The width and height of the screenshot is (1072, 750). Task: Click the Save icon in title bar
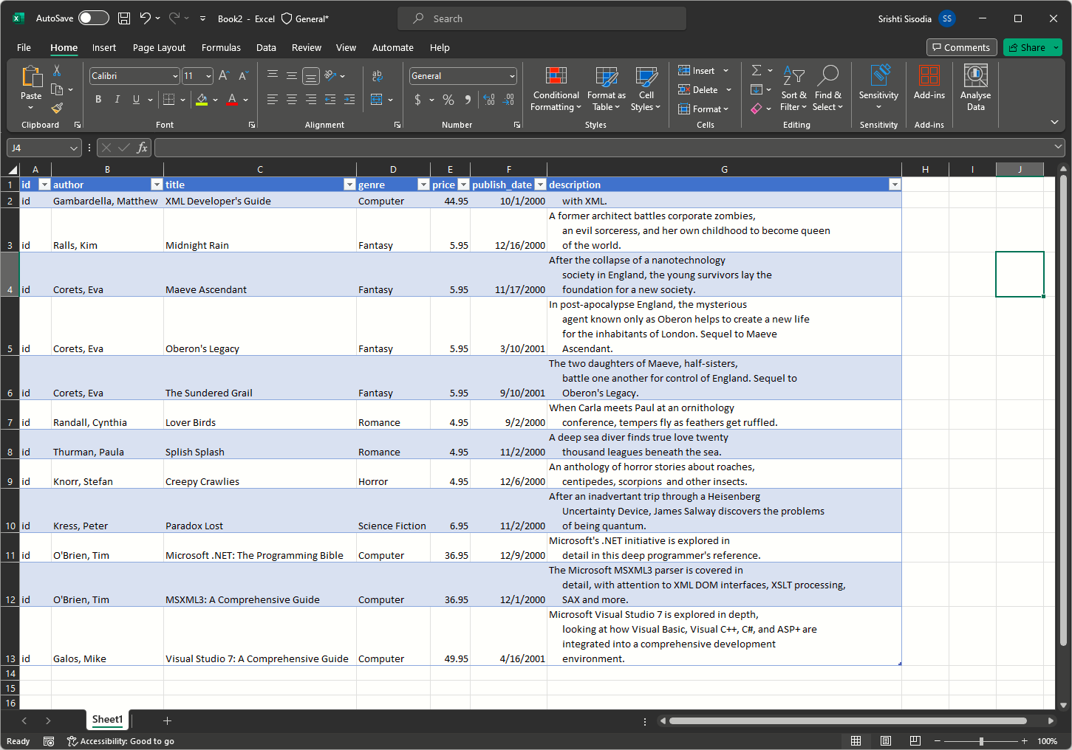click(124, 18)
